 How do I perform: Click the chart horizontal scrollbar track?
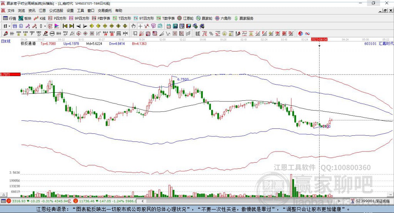(x=241, y=201)
